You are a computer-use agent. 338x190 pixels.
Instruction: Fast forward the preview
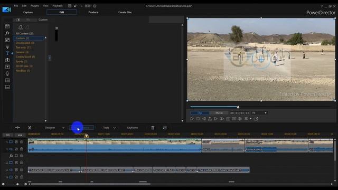[x=222, y=119]
